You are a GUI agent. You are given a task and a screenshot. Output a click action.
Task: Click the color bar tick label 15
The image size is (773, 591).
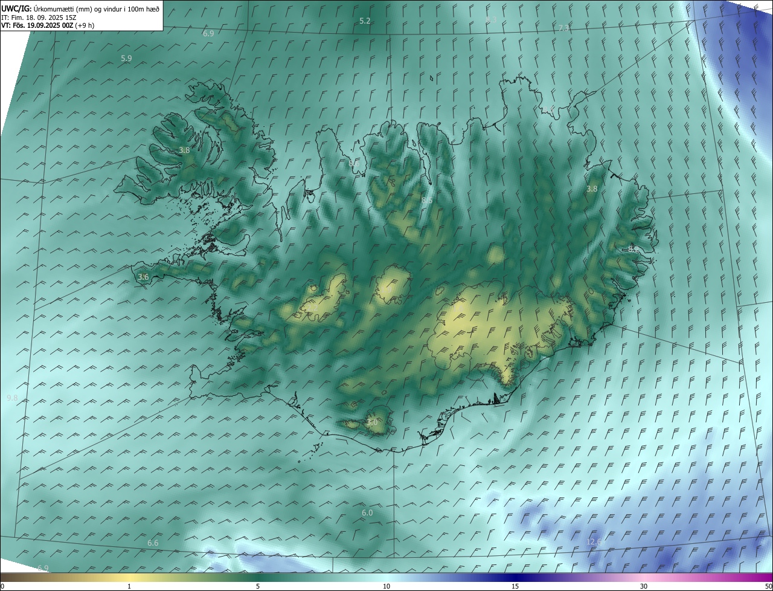(515, 586)
